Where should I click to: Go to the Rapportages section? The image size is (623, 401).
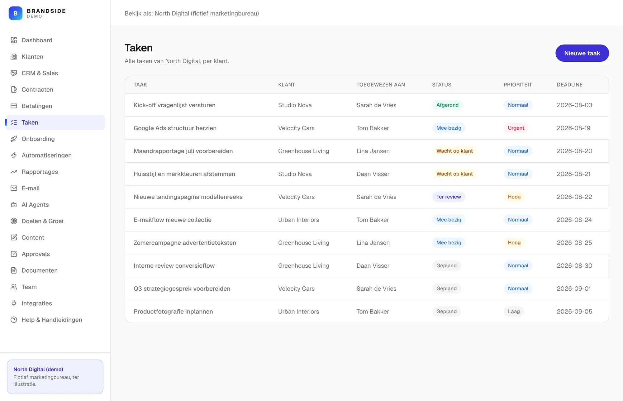click(55, 172)
